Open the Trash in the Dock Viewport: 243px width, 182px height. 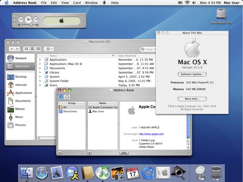(x=216, y=173)
